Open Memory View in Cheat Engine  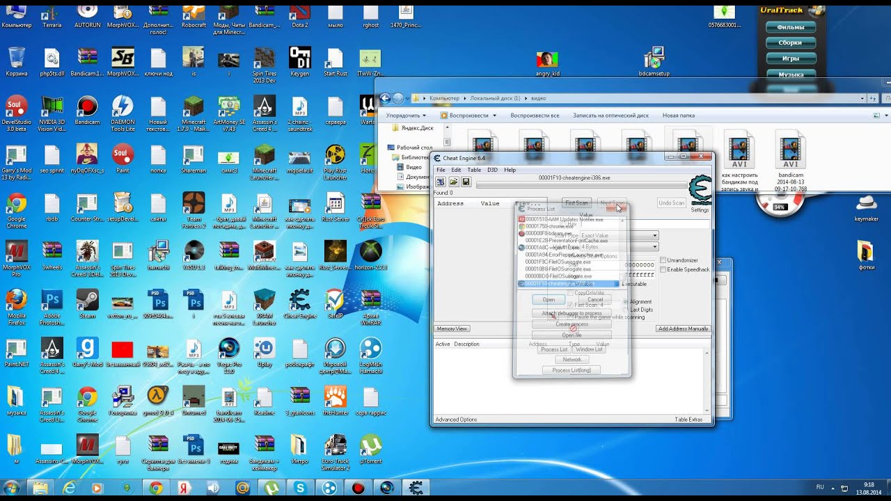tap(452, 328)
